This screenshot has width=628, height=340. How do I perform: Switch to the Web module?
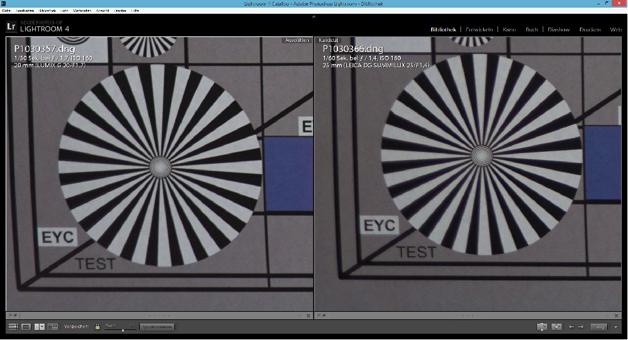pyautogui.click(x=616, y=29)
